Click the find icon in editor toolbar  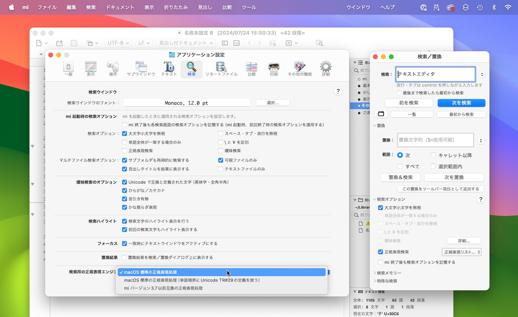pos(320,43)
